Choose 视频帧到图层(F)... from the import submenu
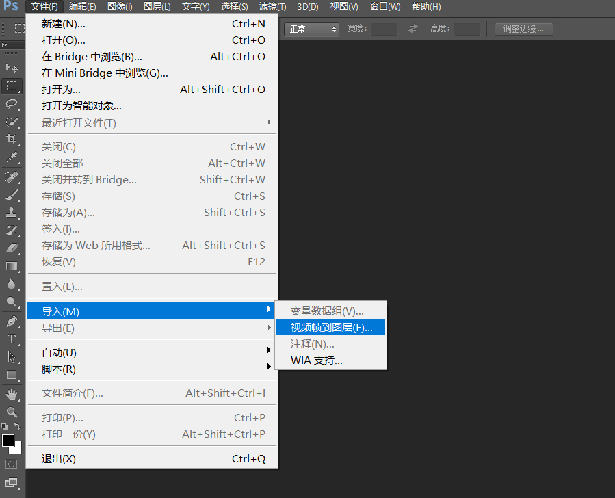 [x=331, y=328]
